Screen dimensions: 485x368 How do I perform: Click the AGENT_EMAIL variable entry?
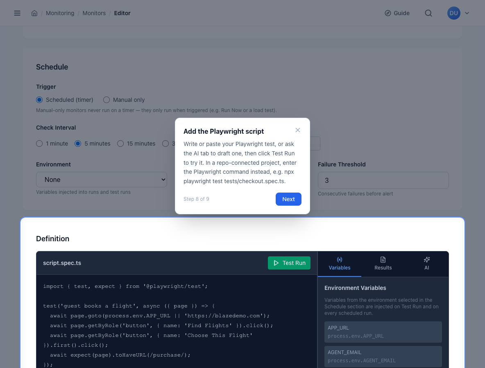click(383, 356)
